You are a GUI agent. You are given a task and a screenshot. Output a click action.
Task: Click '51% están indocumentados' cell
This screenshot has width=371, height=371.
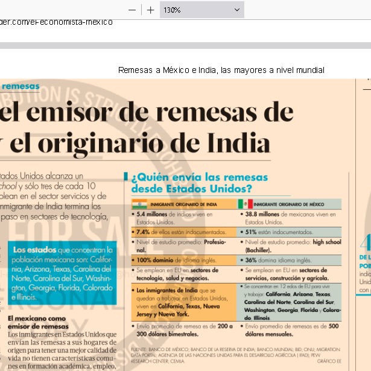click(x=289, y=232)
